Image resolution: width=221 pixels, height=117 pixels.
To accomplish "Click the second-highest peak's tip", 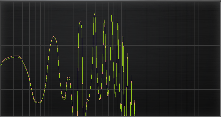I will [112, 14].
